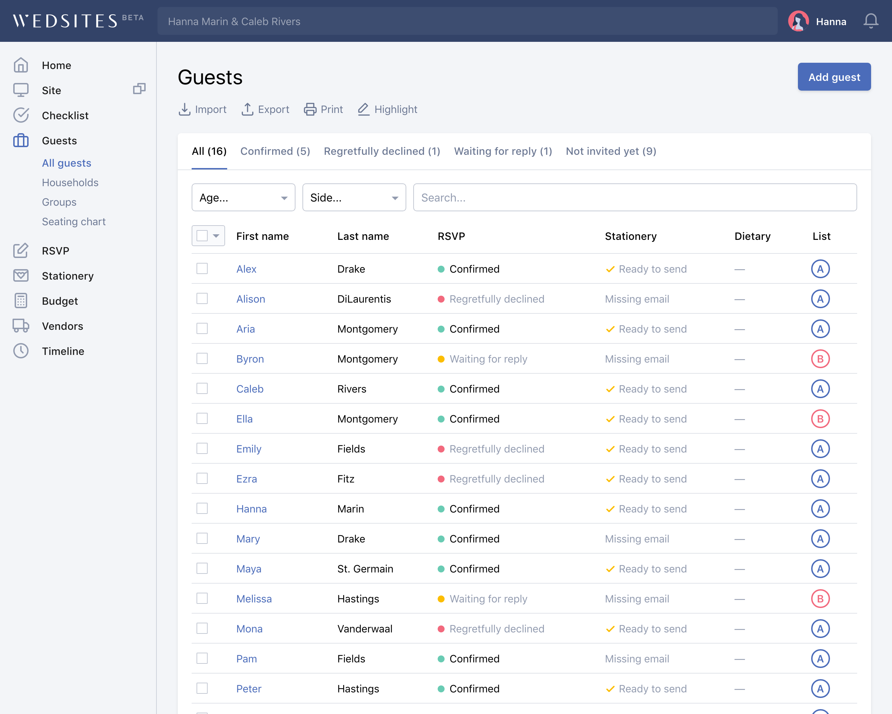Switch to the Confirmed (5) tab

(x=275, y=151)
